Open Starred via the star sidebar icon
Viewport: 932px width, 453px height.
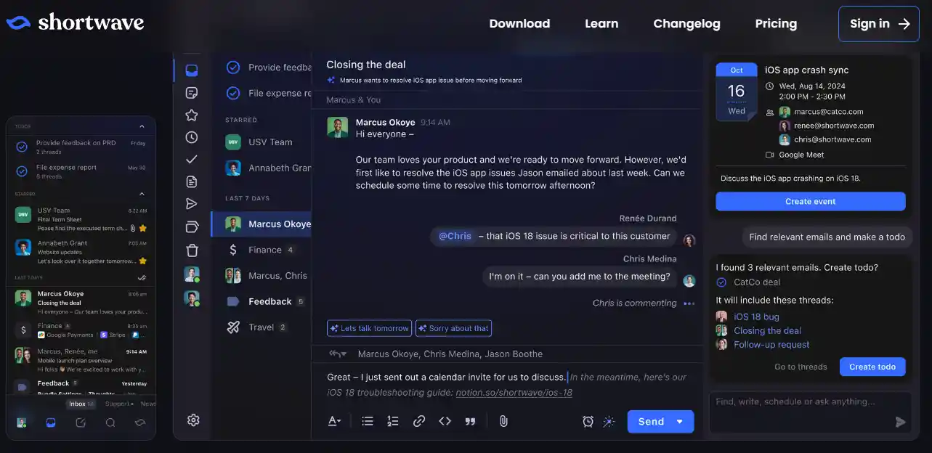point(192,115)
